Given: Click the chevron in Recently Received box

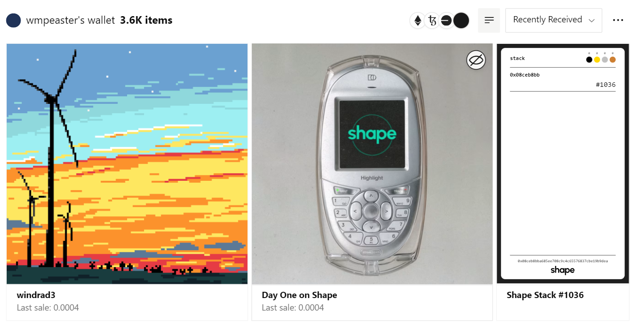Looking at the screenshot, I should (591, 21).
